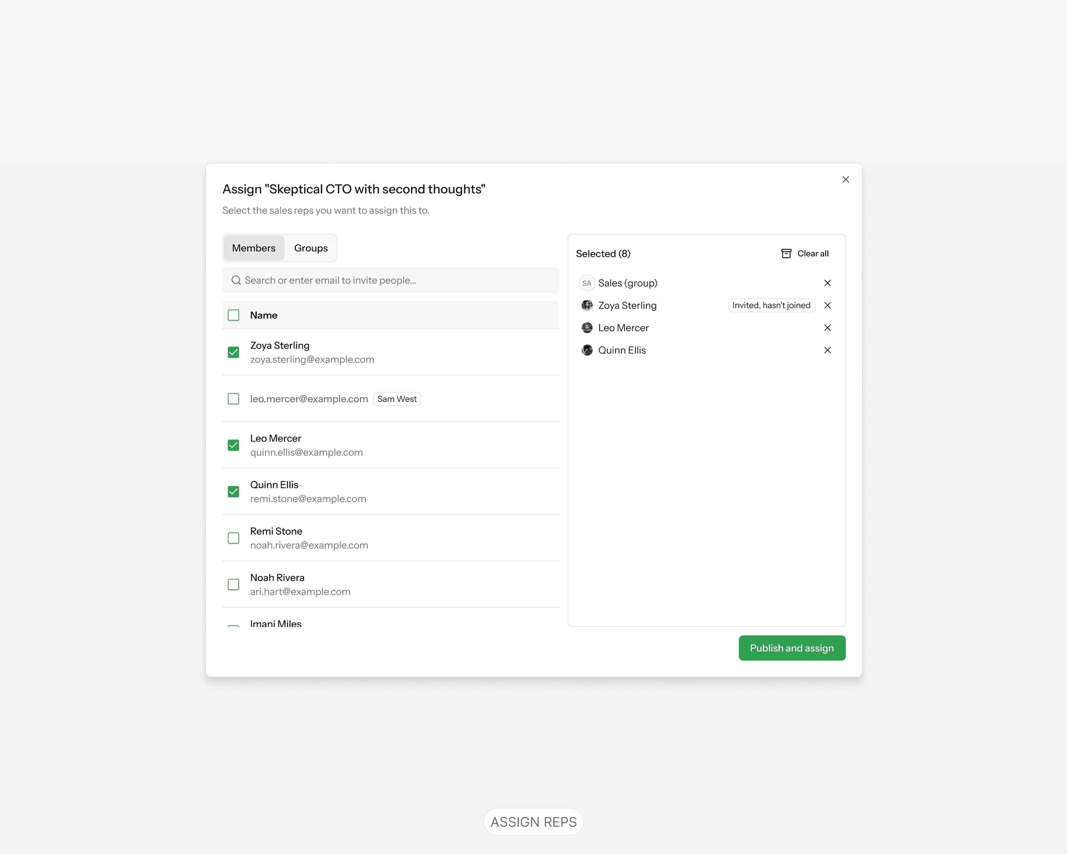Check the Remi Stone checkbox
1067x854 pixels.
pos(234,538)
